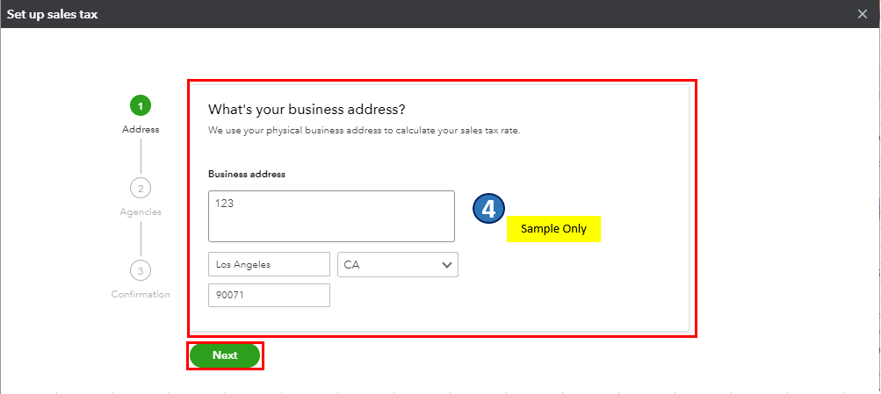This screenshot has height=394, width=881.
Task: Click the 90071 ZIP code field
Action: click(x=269, y=295)
